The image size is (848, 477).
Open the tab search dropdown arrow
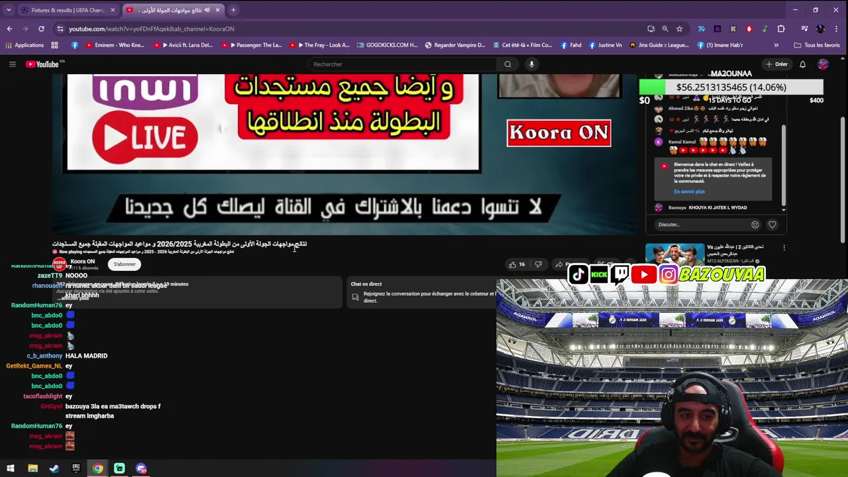(8, 10)
